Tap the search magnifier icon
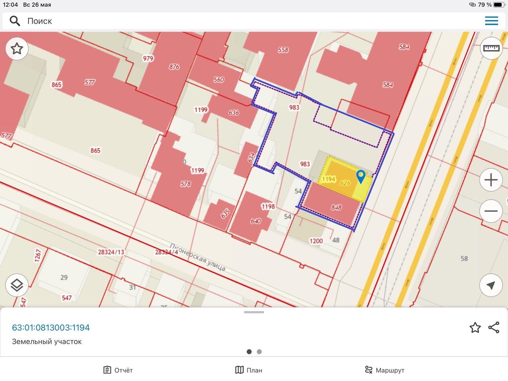508x381 pixels. [x=15, y=21]
